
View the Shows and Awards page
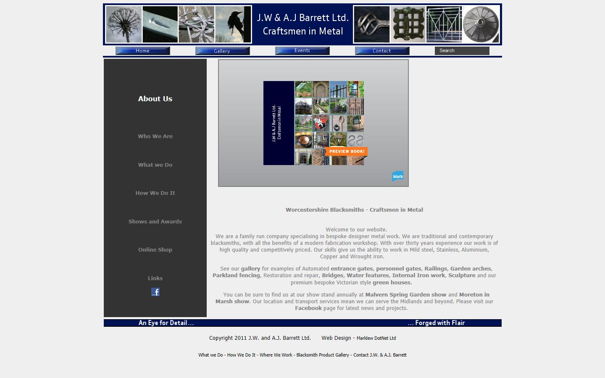click(155, 221)
